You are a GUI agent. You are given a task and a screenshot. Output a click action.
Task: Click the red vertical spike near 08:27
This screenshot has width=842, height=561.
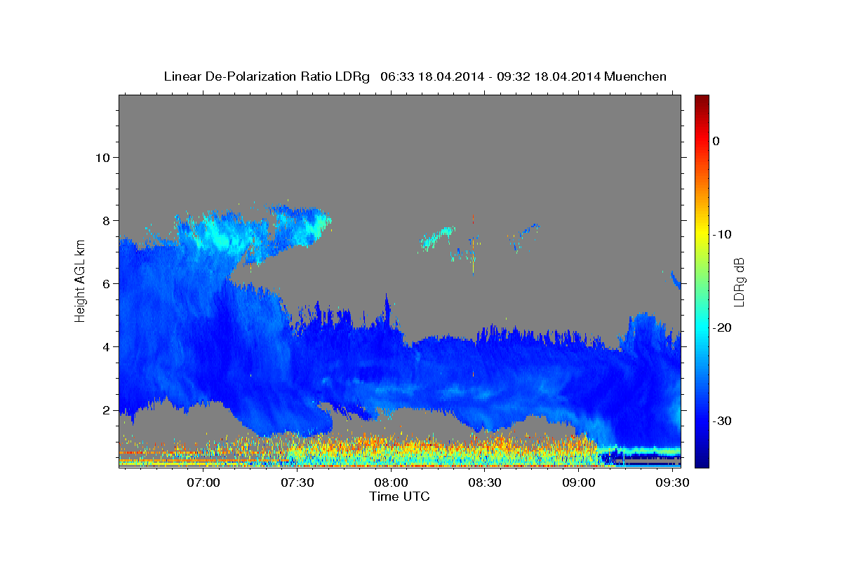click(x=474, y=245)
